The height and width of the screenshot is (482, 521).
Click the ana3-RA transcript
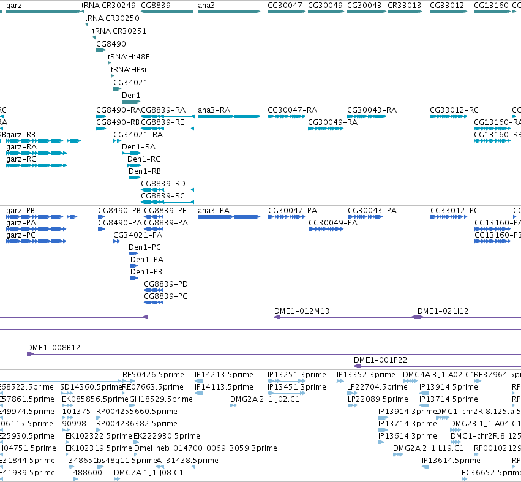pyautogui.click(x=229, y=116)
